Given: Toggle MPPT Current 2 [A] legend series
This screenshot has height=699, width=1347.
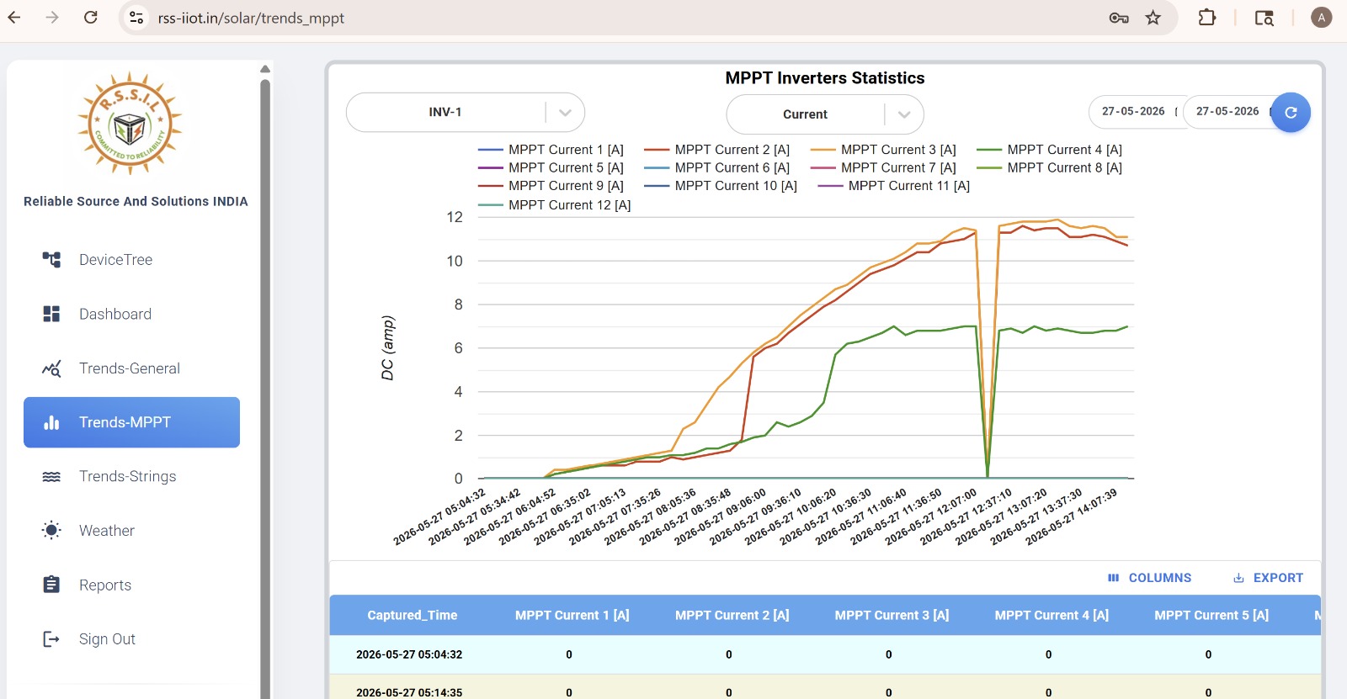Looking at the screenshot, I should (717, 150).
